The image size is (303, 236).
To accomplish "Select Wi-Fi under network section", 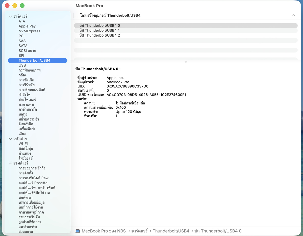I will coord(23,144).
